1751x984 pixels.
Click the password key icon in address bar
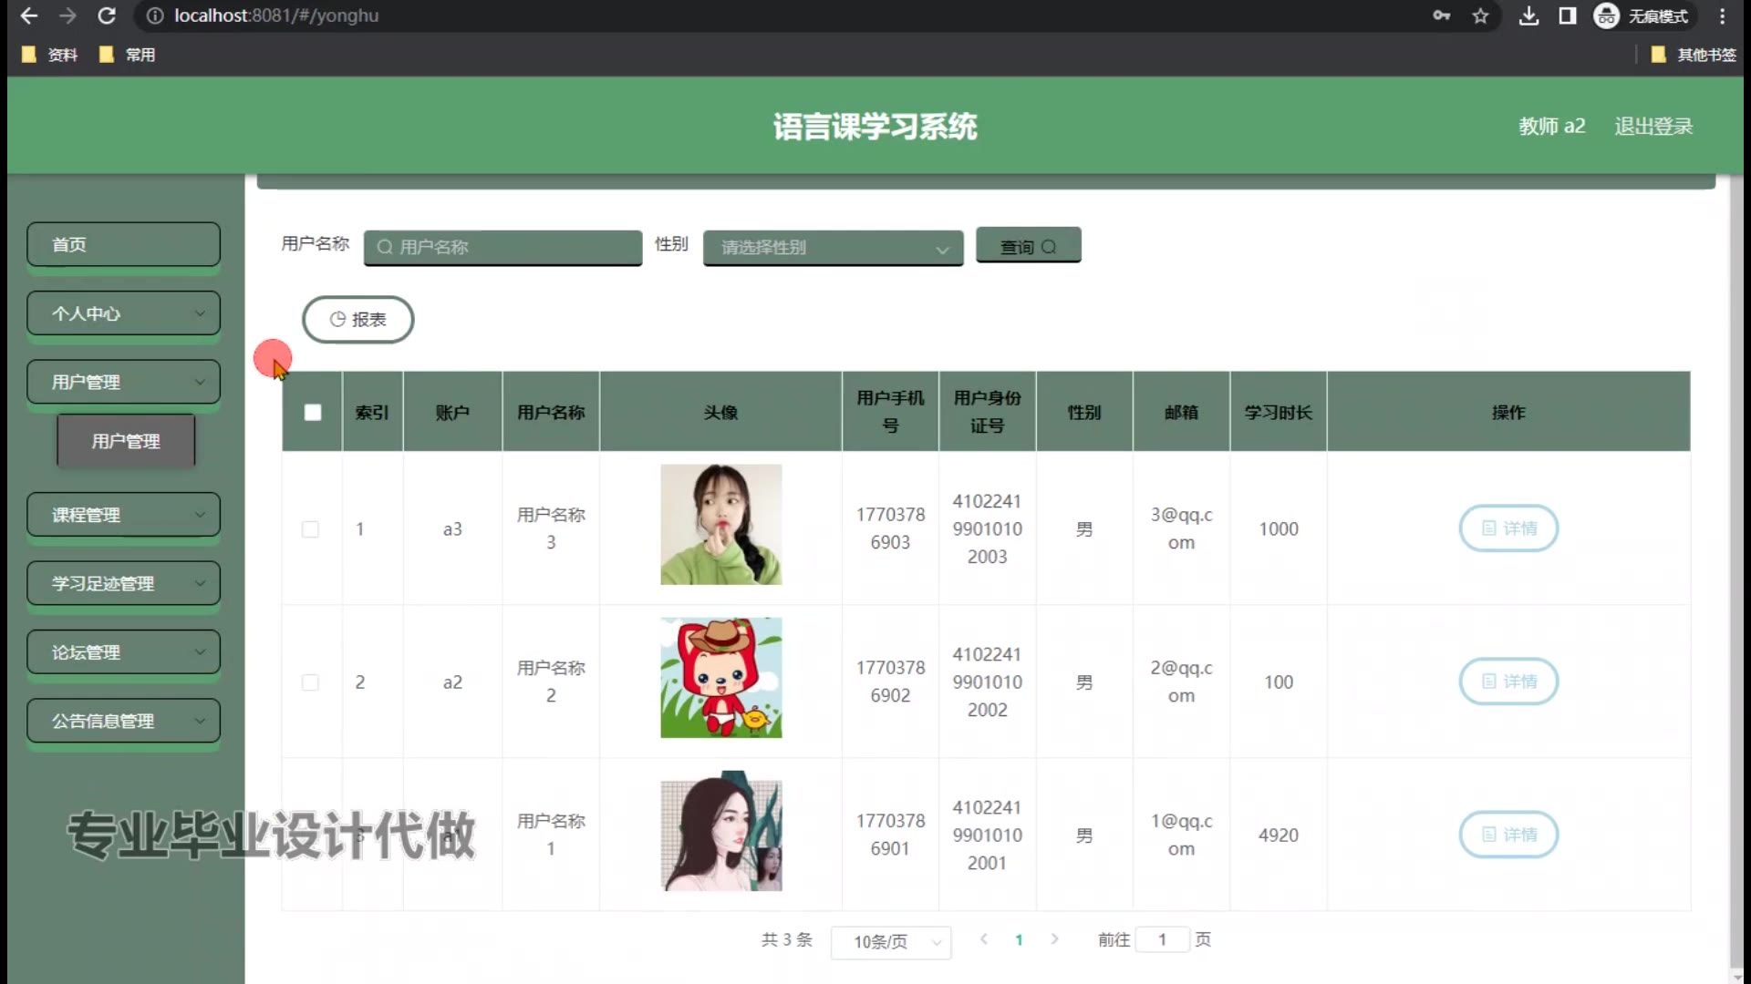click(1441, 15)
